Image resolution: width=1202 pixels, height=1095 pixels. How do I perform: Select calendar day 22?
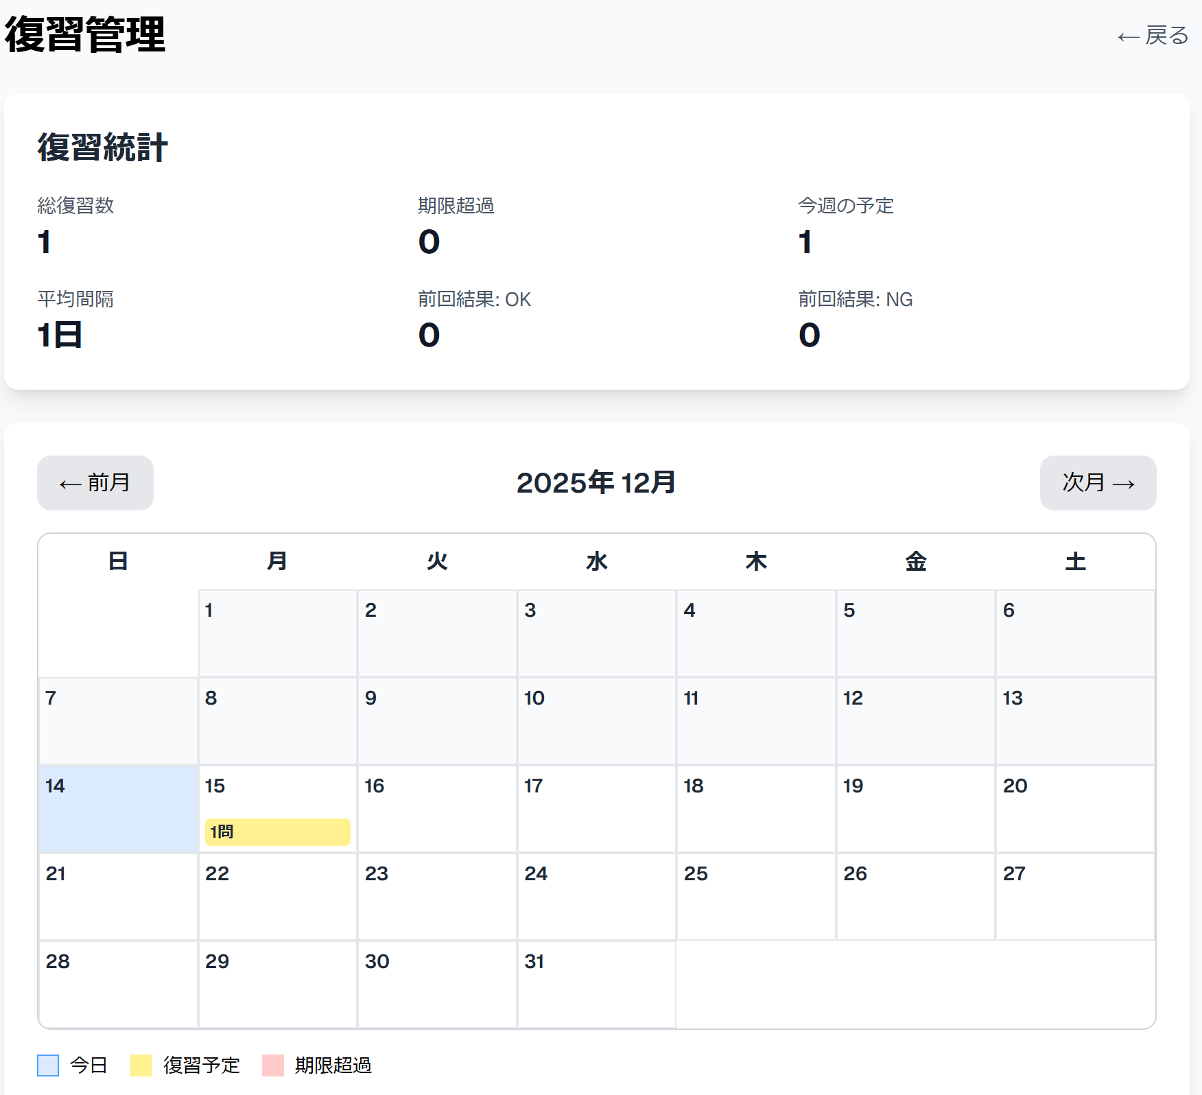click(278, 897)
